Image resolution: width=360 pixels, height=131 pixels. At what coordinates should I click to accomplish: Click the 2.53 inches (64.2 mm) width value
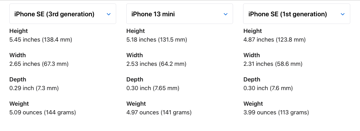click(x=157, y=64)
